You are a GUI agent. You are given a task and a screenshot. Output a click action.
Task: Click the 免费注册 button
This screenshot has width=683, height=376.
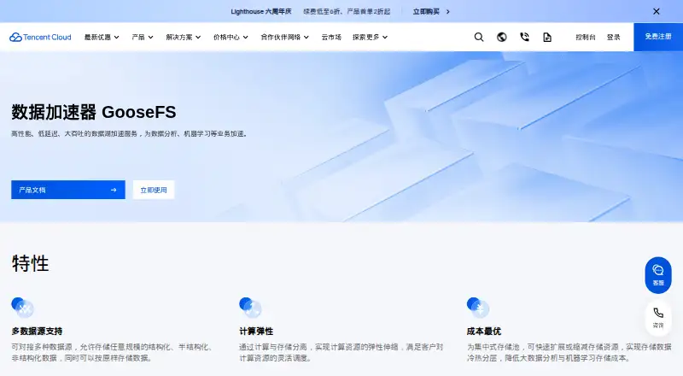(658, 37)
